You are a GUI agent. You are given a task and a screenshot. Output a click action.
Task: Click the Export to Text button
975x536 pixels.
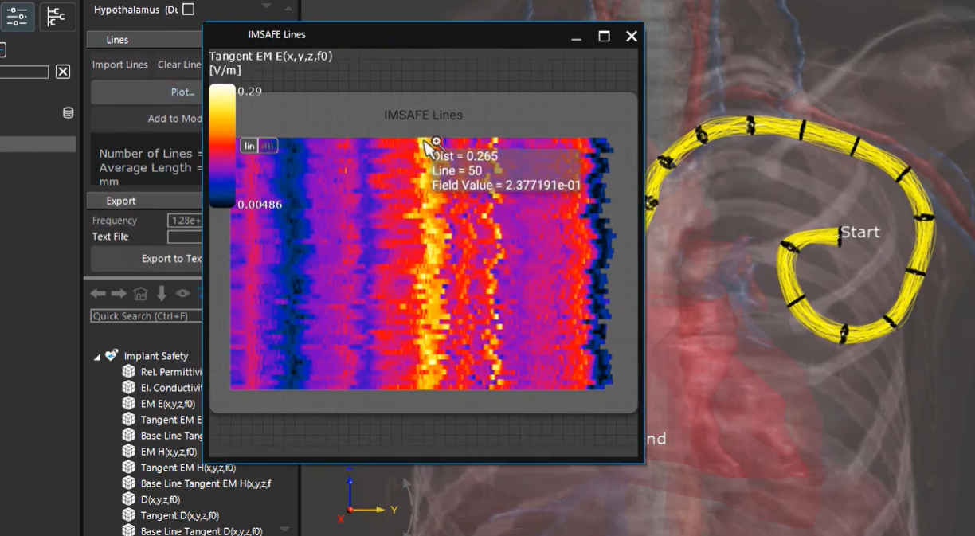point(147,259)
